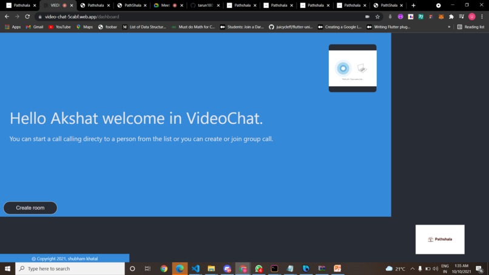Viewport: 489px width, 275px height.
Task: Open the teal 27 extension icon
Action: click(420, 16)
